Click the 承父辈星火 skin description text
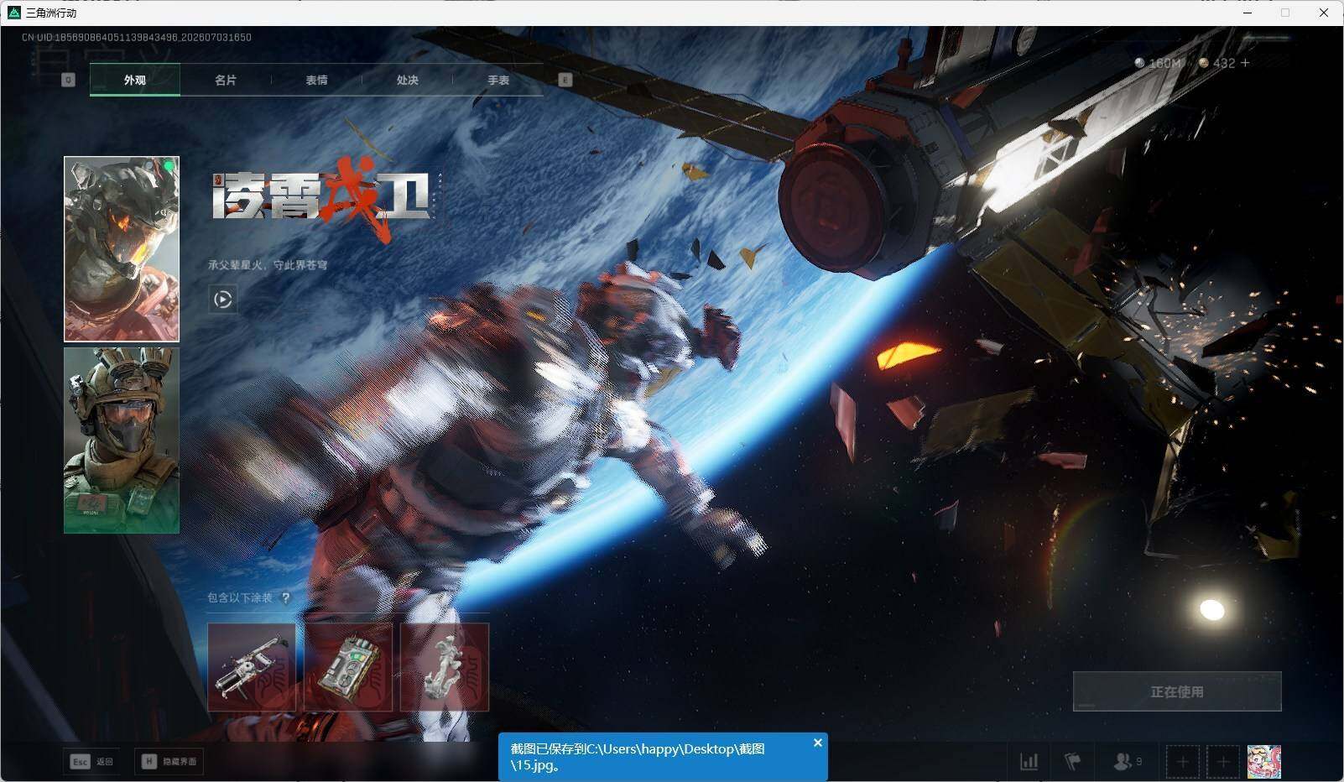Screen dimensions: 1344x782 (x=268, y=265)
